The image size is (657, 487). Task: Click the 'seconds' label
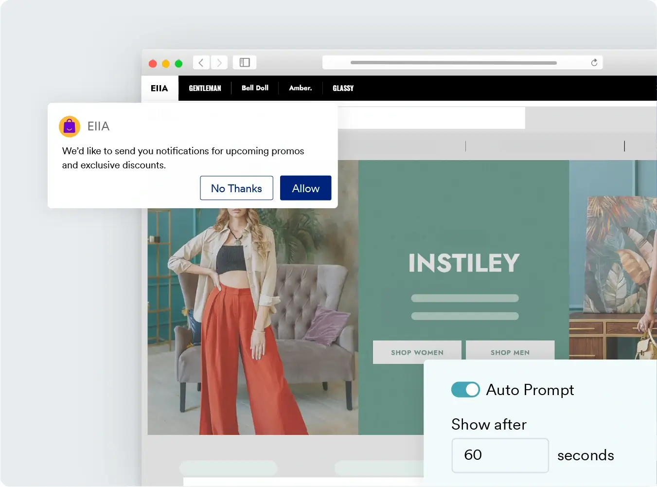tap(586, 455)
